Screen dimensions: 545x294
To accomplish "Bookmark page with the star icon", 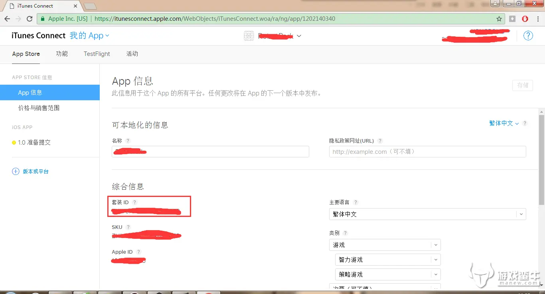I will [x=499, y=19].
